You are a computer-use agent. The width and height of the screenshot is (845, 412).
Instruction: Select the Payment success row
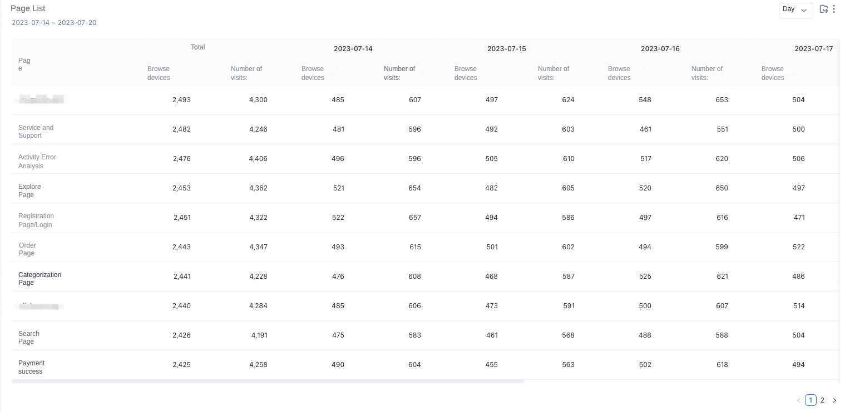426,365
